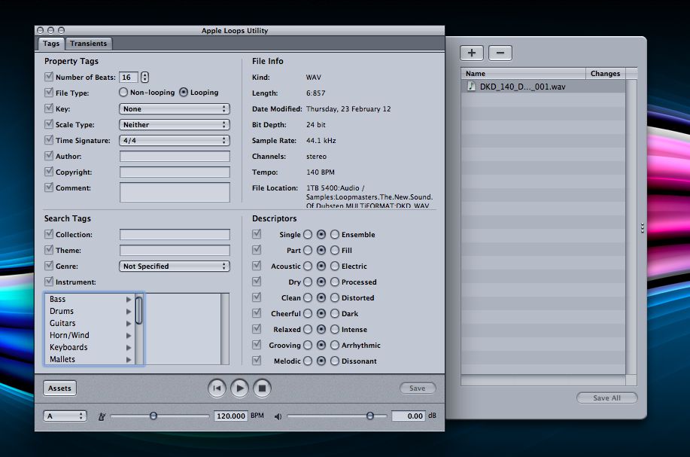
Task: Toggle the Time Signature checkbox
Action: [x=49, y=140]
